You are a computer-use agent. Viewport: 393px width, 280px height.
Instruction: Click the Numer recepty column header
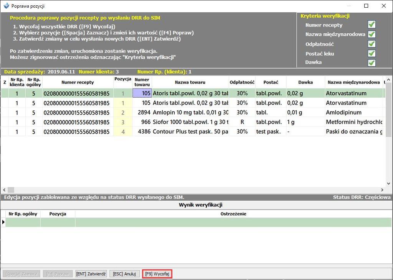pyautogui.click(x=78, y=82)
